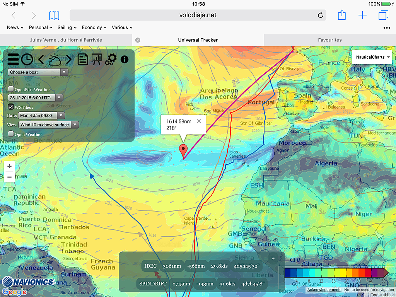The width and height of the screenshot is (396, 297).
Task: Open the hamburger menu in tracker panel
Action: click(x=13, y=60)
